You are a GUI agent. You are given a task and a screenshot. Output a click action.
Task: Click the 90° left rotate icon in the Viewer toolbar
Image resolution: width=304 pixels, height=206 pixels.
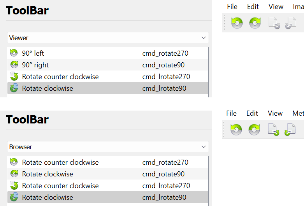click(x=237, y=23)
